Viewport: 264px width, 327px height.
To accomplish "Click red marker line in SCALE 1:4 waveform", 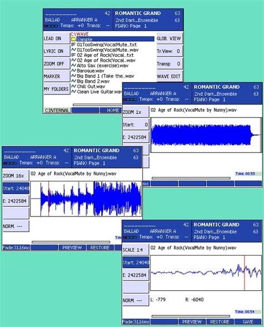I will point(245,273).
